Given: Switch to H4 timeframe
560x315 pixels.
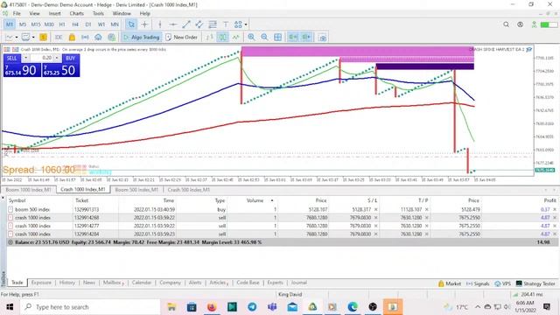Looking at the screenshot, I should tap(75, 24).
